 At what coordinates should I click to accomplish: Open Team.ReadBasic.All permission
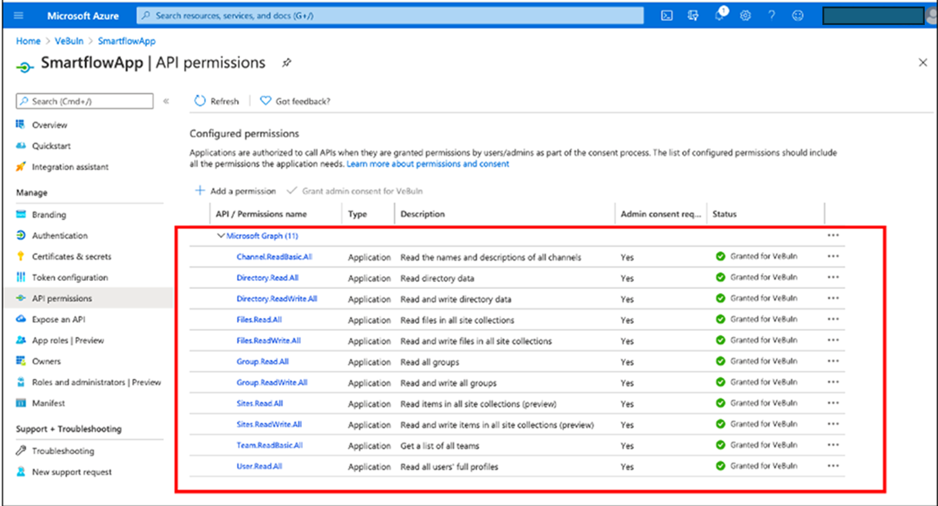pos(269,445)
